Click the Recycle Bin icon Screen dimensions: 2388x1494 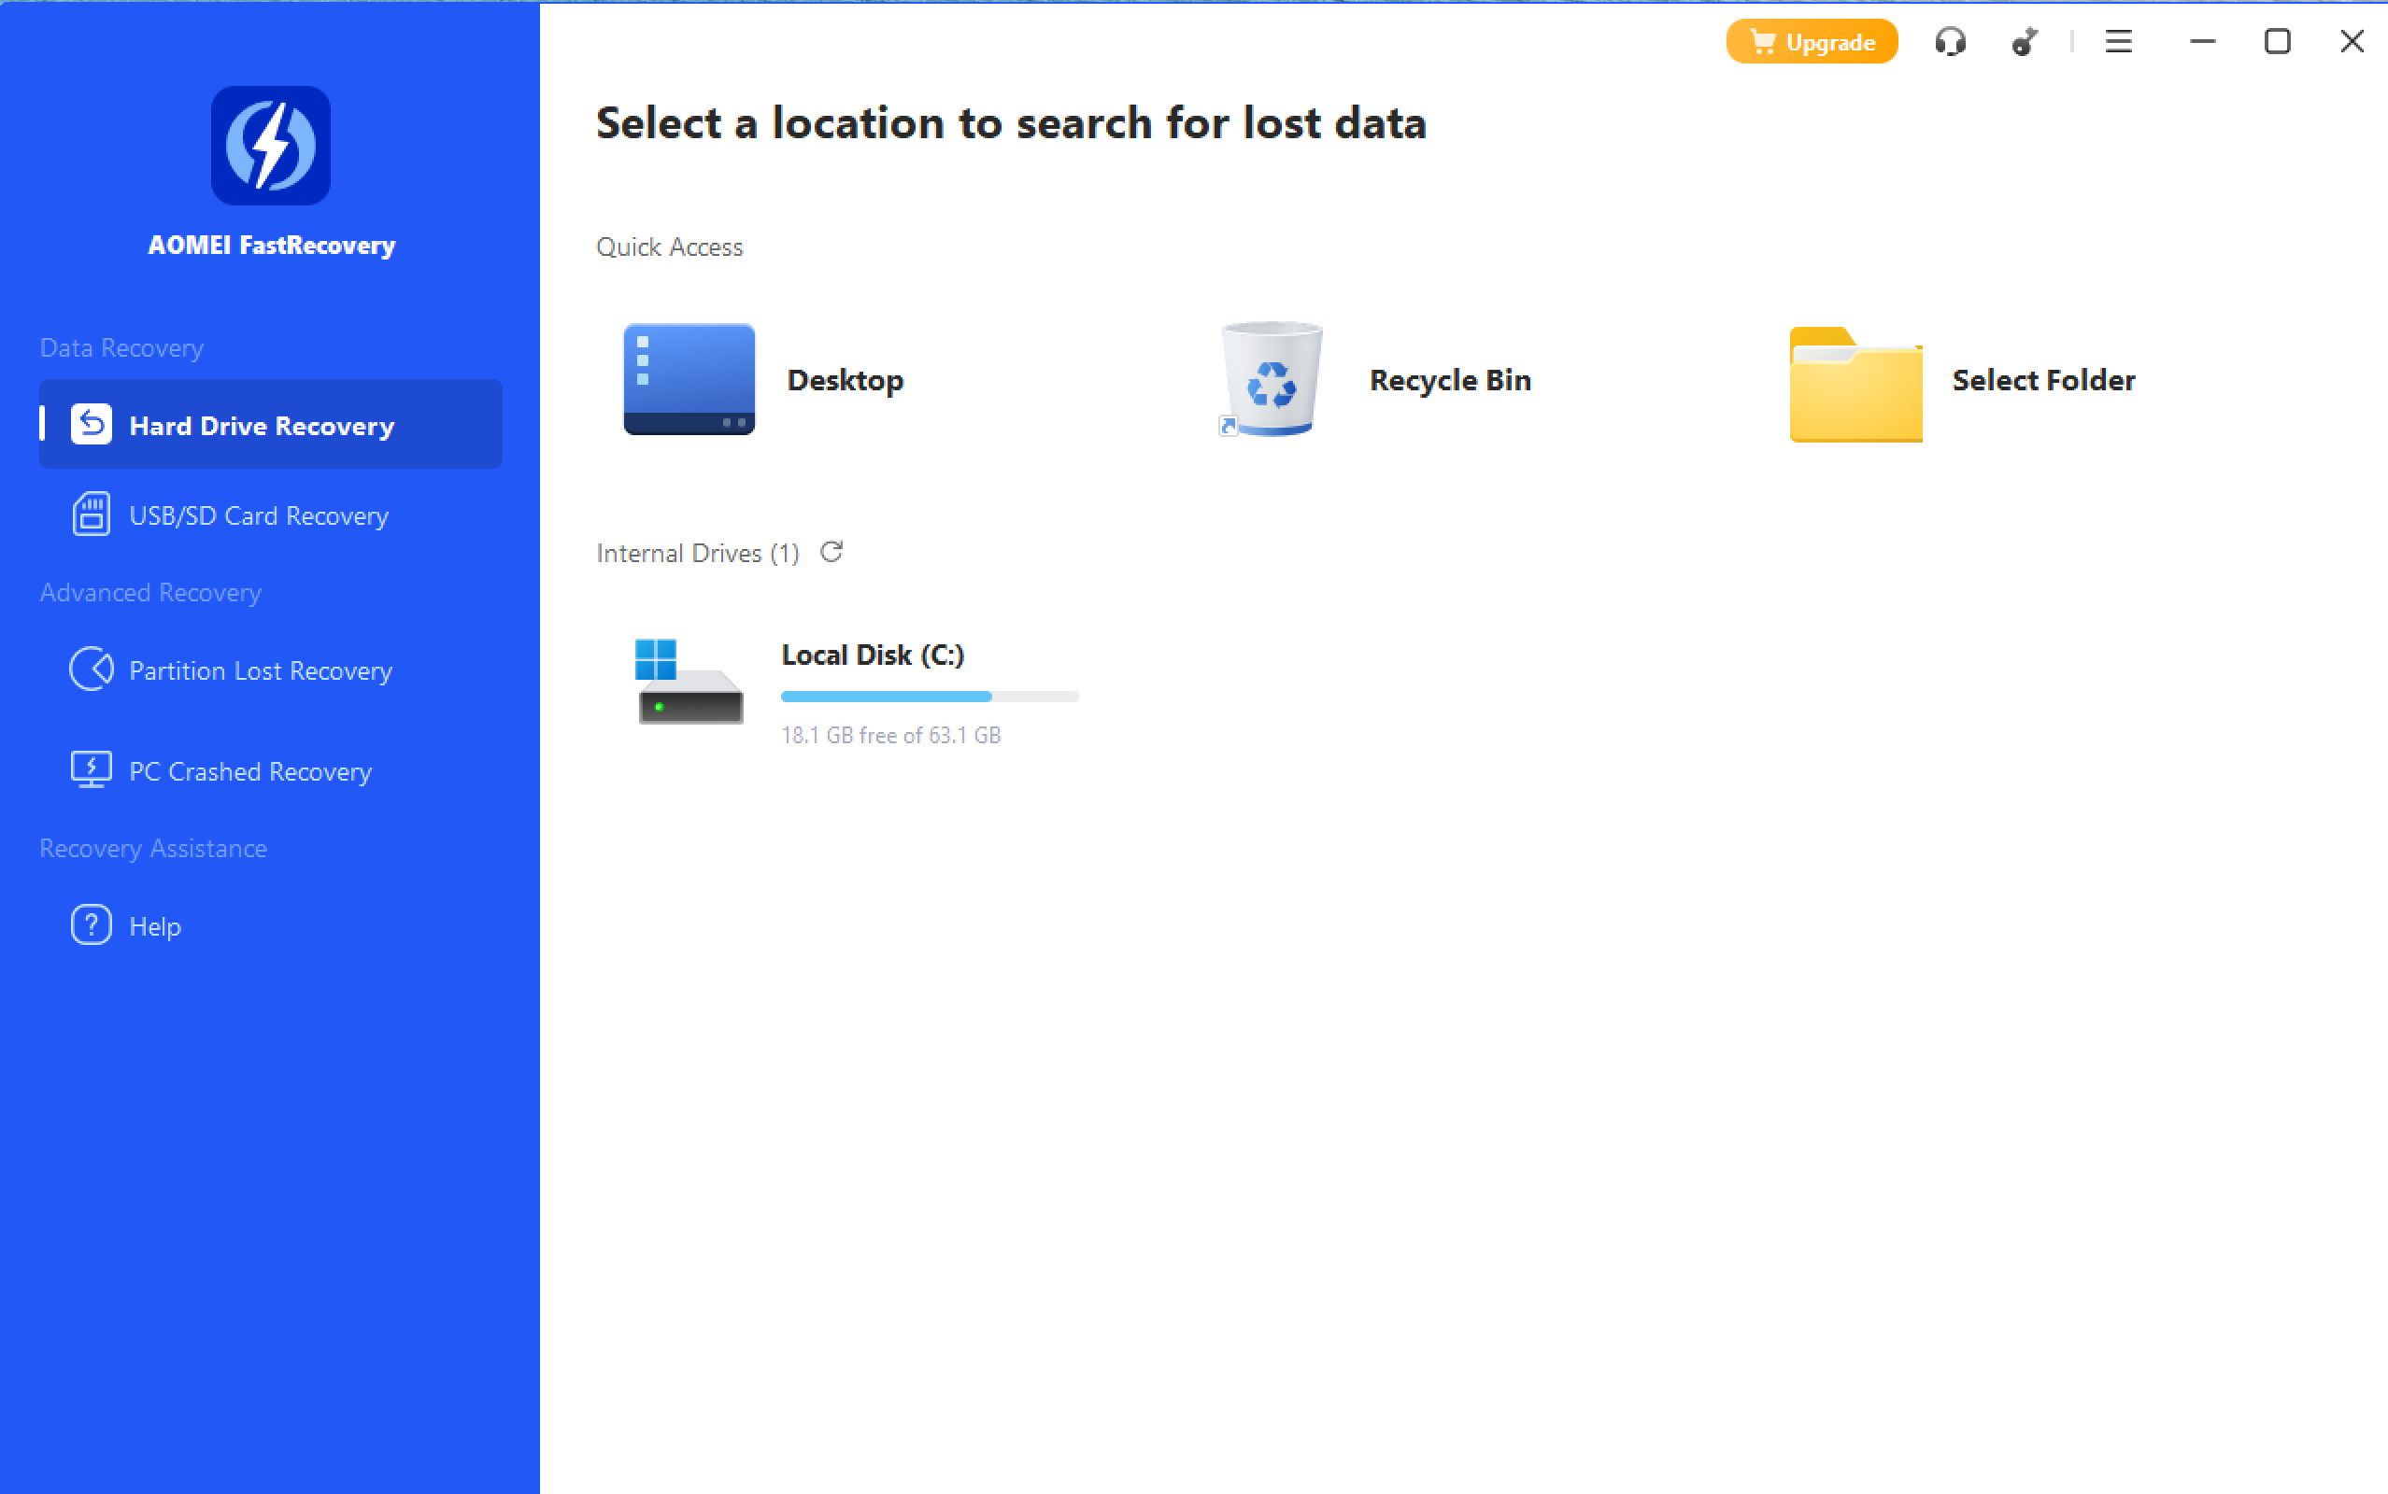pos(1272,379)
